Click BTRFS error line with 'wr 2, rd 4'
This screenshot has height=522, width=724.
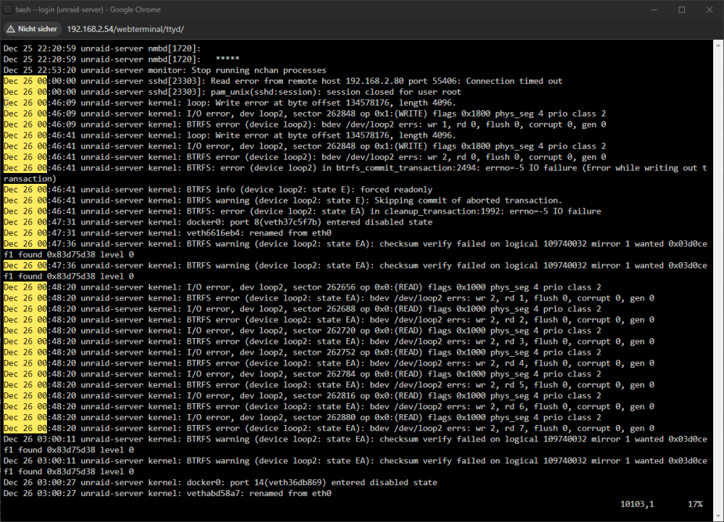(329, 363)
